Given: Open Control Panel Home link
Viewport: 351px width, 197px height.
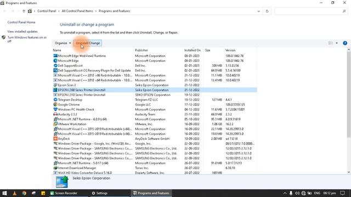Looking at the screenshot, I should (21, 22).
